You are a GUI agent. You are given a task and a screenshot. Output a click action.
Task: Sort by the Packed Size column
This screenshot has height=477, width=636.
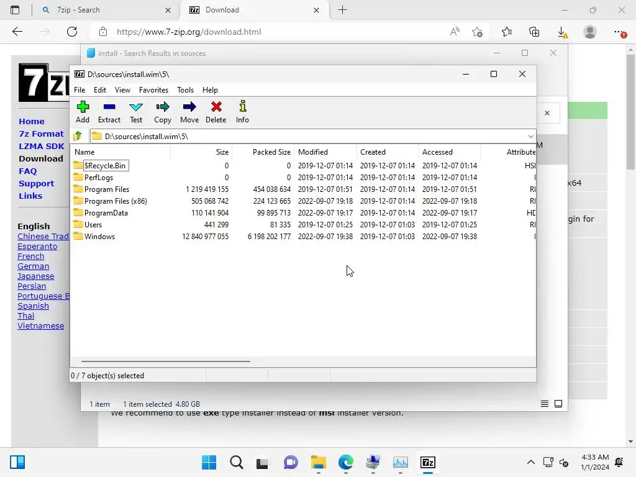[x=263, y=152]
